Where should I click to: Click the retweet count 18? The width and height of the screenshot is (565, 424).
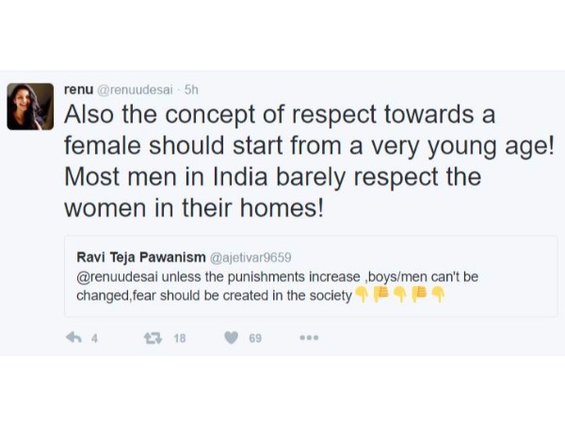pyautogui.click(x=179, y=338)
